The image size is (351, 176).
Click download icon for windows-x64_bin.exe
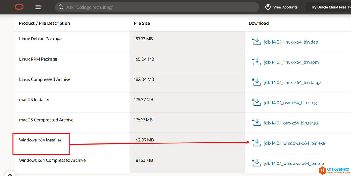(256, 143)
